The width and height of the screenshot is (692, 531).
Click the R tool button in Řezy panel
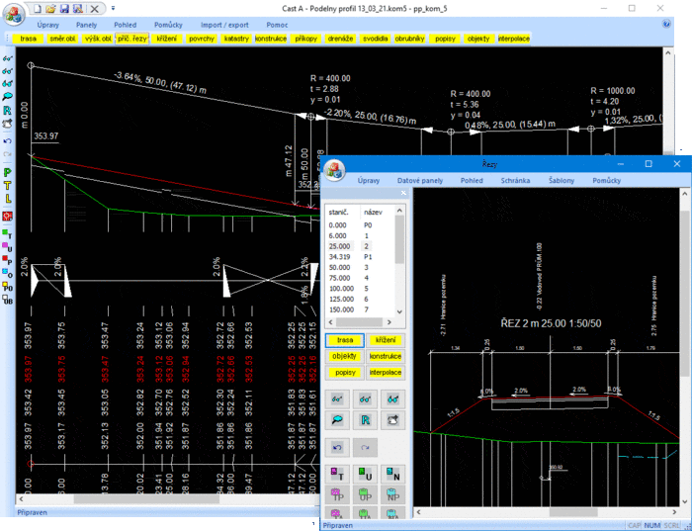tap(366, 420)
